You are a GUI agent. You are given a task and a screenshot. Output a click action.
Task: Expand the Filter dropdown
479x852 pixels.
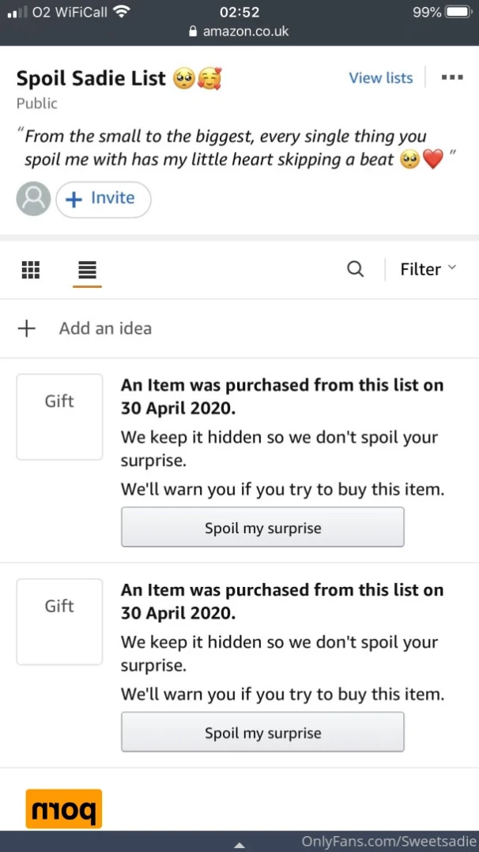point(428,270)
